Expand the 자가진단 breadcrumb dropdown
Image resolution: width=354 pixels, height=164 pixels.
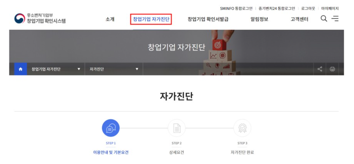(114, 69)
